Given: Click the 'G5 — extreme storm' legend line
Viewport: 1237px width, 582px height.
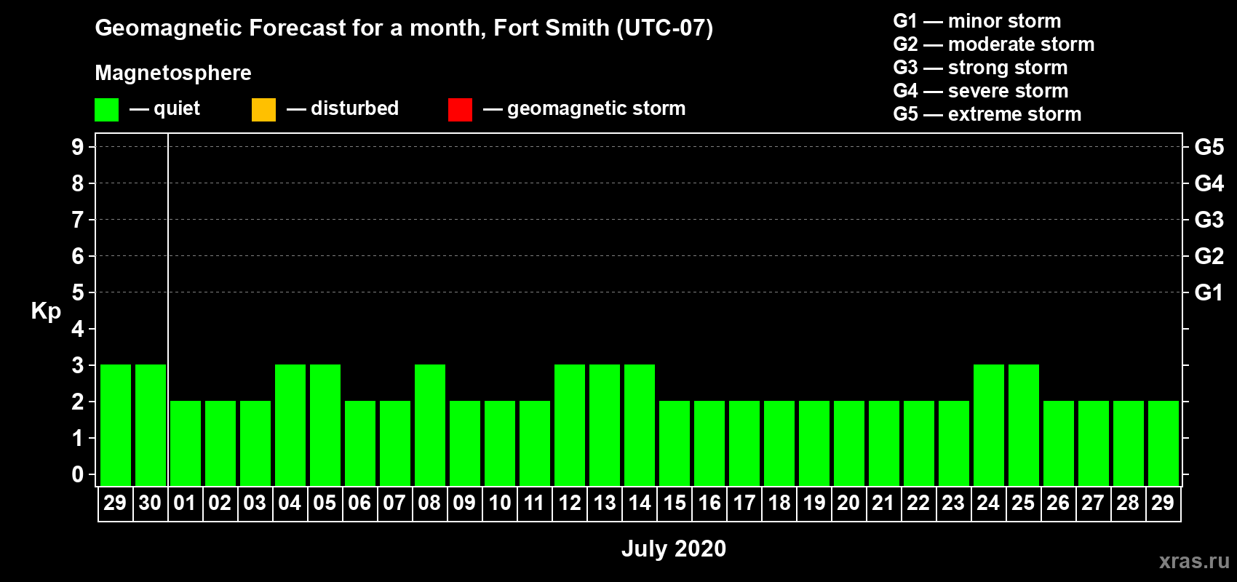Looking at the screenshot, I should (x=987, y=114).
